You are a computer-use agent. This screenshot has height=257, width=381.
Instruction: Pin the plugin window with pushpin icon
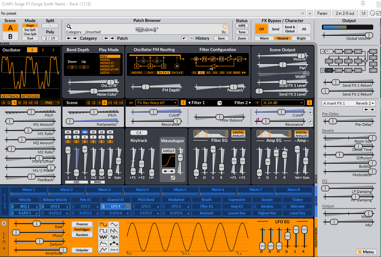pos(363,4)
